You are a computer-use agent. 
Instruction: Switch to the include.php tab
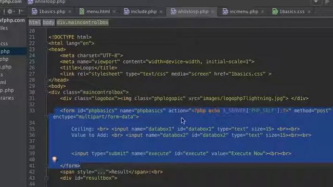tap(144, 11)
